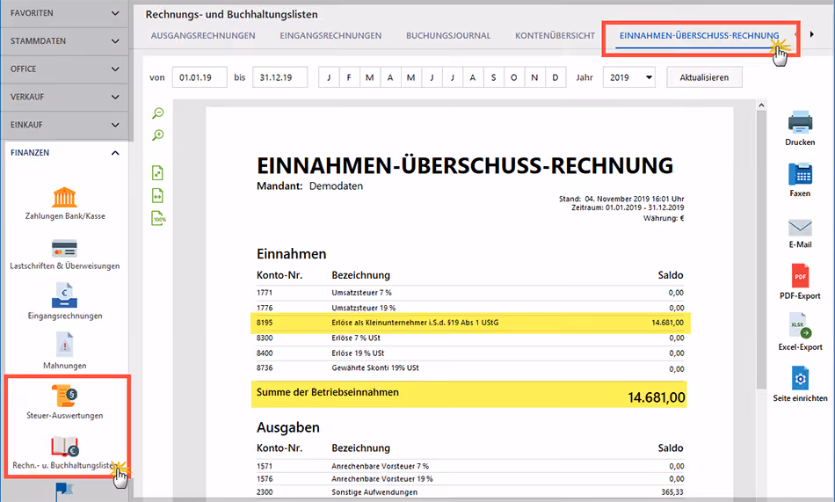Click row 1576 Anrechenbare Vorsteuer 19 %
Viewport: 835px width, 502px height.
tap(470, 478)
